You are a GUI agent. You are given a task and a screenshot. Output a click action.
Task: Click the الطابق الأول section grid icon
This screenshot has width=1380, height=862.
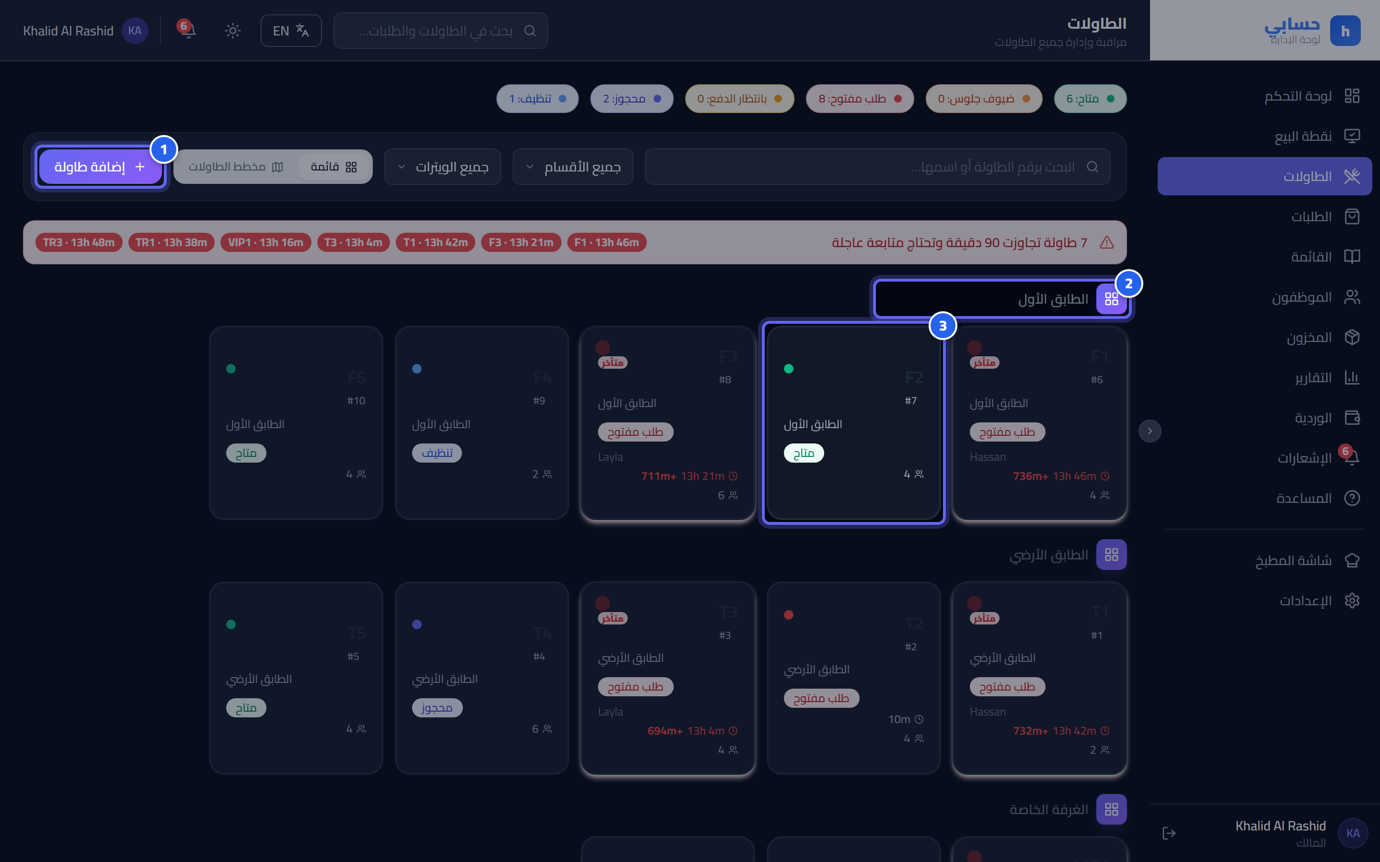(x=1111, y=299)
